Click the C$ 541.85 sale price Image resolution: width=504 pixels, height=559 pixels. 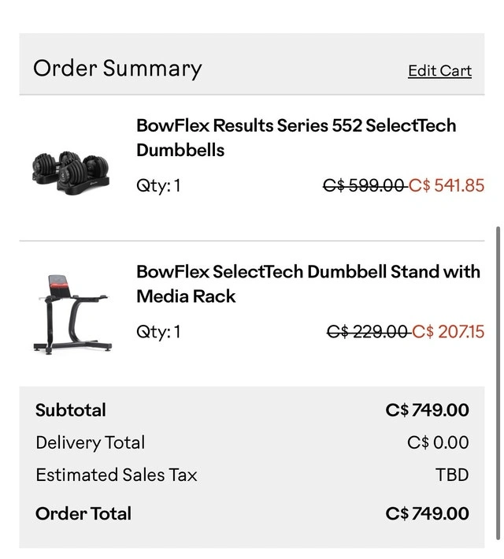tap(447, 186)
